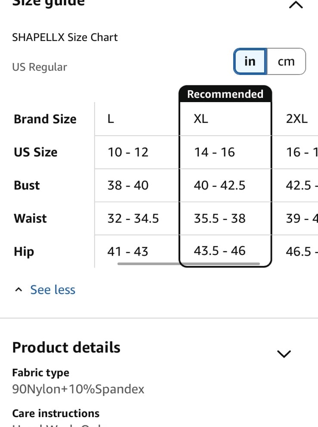Expand the Product details chevron
Screen dimensions: 318x427
click(284, 354)
